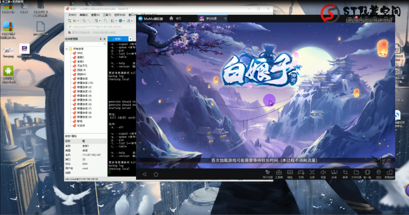Image resolution: width=409 pixels, height=215 pixels.
Task: Click the Xshell status bar ssh address
Action: coord(82,179)
